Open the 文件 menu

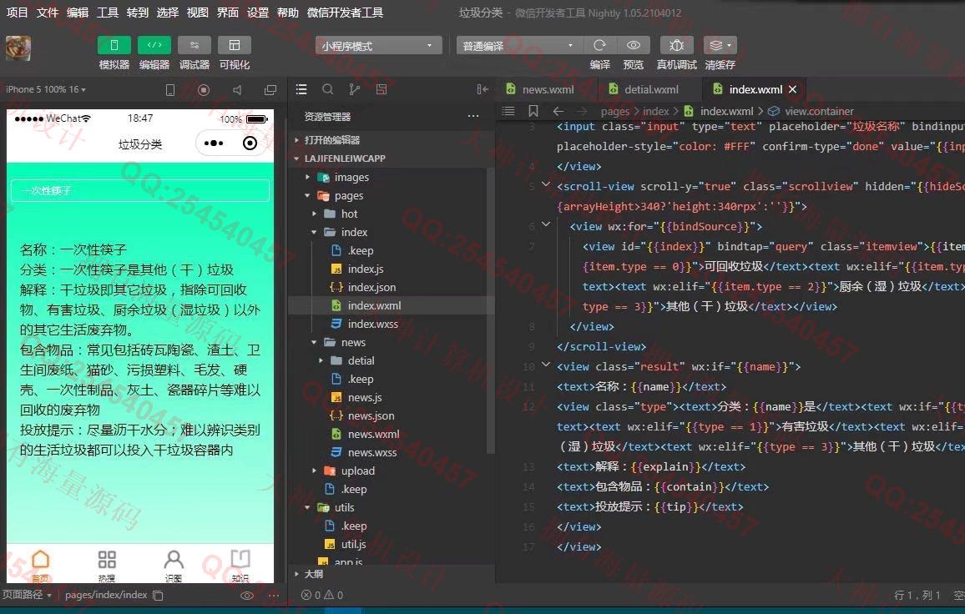click(x=48, y=13)
